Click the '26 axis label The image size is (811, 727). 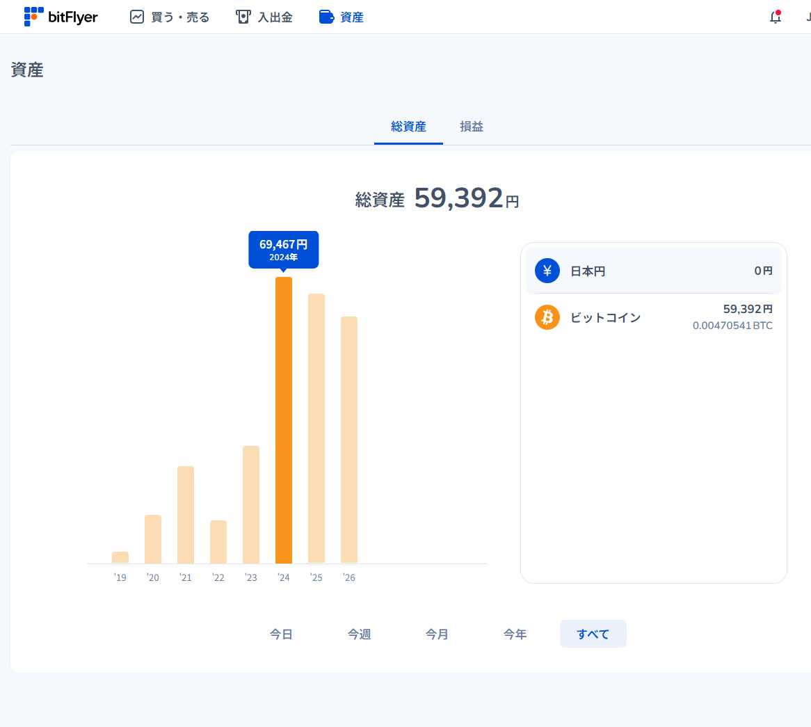(x=349, y=577)
